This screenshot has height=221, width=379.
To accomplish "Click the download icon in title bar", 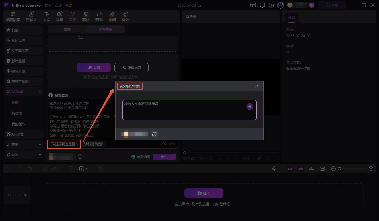I will click(x=271, y=5).
